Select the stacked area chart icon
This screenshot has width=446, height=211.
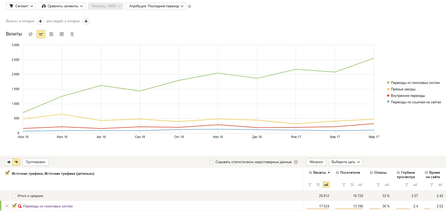(51, 34)
